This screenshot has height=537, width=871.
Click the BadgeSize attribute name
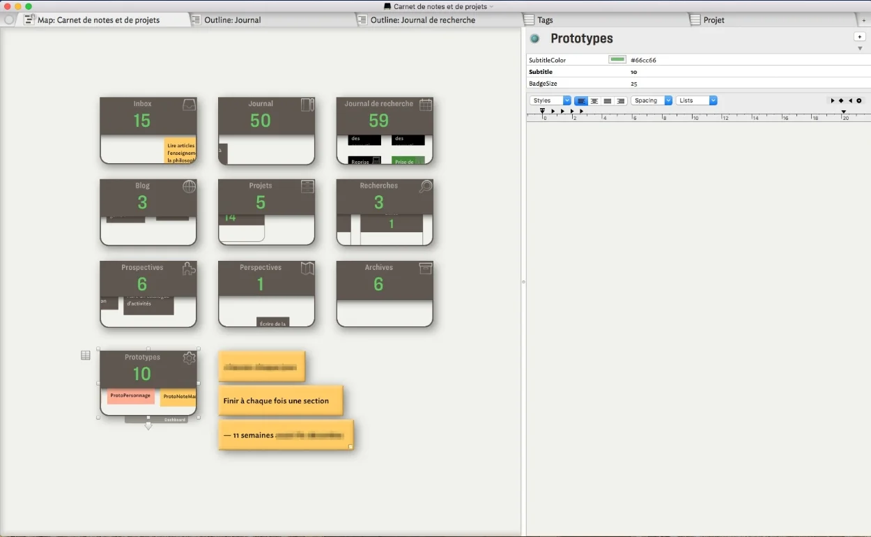click(x=543, y=84)
